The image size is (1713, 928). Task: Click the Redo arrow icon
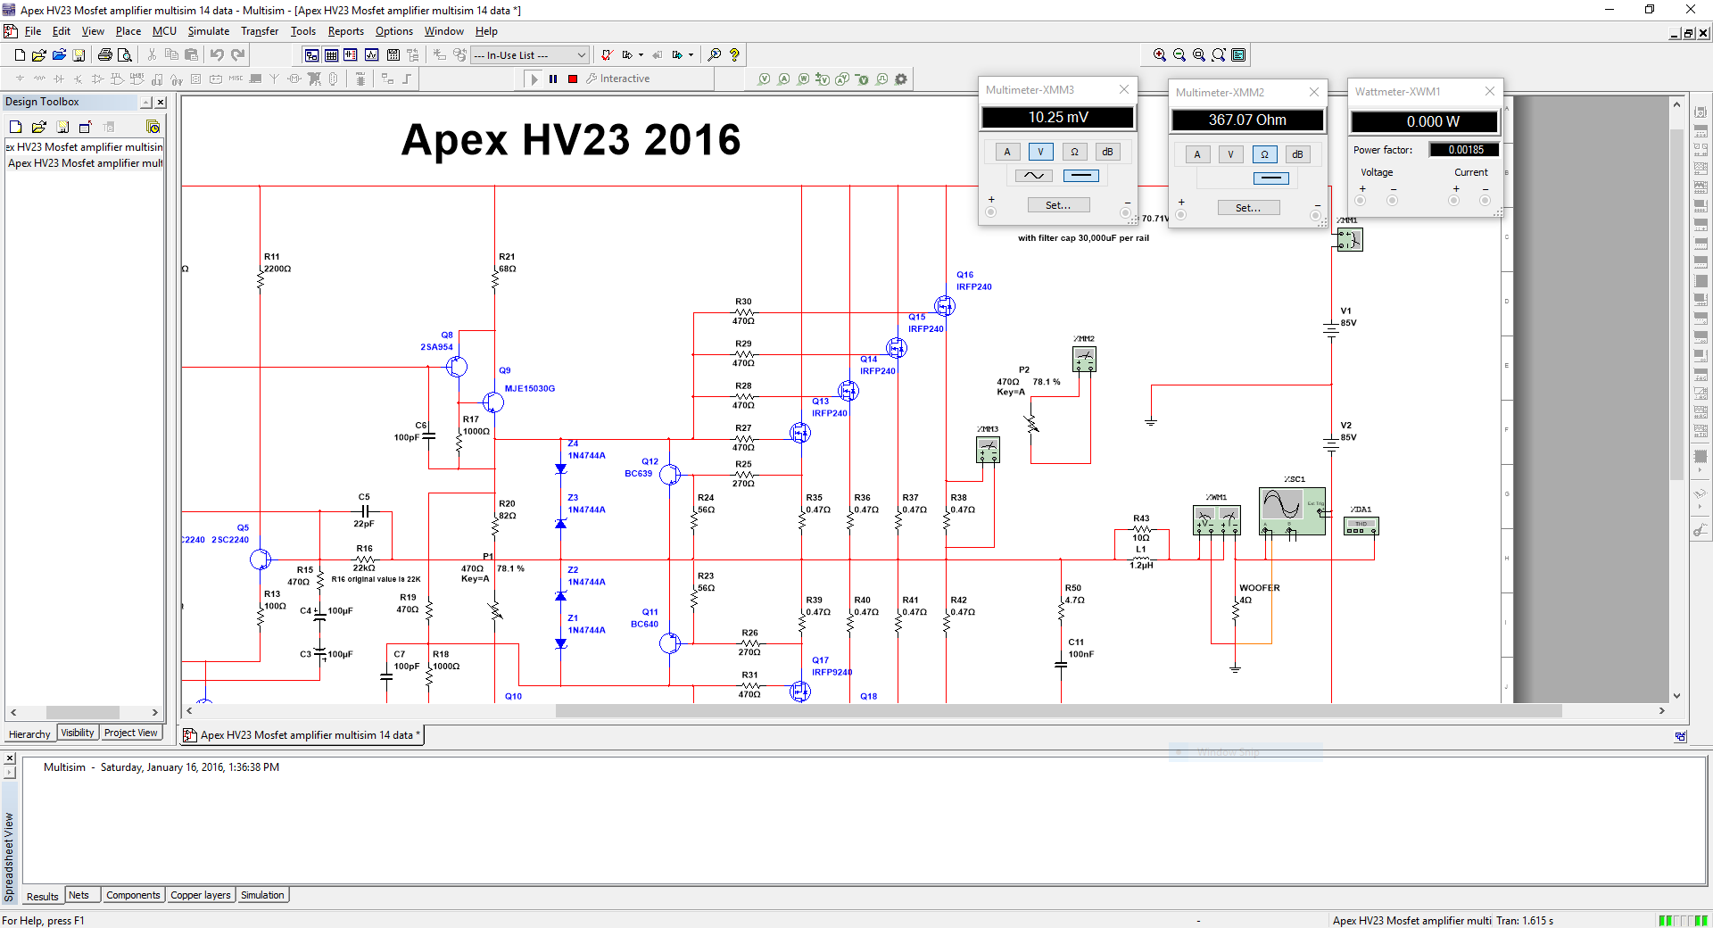click(238, 55)
